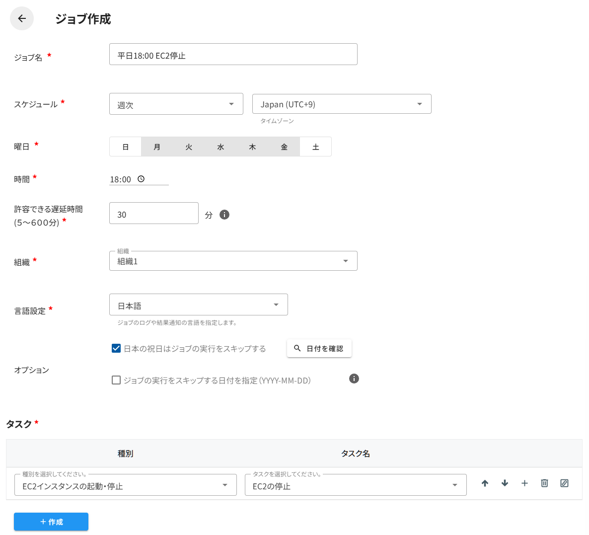Click the clock icon in the 時間 field
The image size is (589, 535).
click(141, 179)
